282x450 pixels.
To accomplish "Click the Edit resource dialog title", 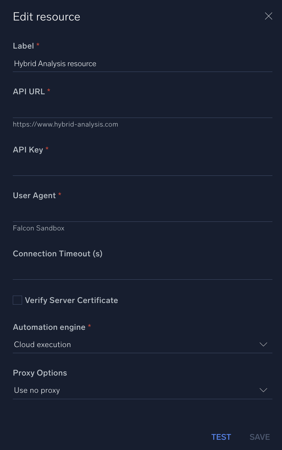I will (x=46, y=16).
